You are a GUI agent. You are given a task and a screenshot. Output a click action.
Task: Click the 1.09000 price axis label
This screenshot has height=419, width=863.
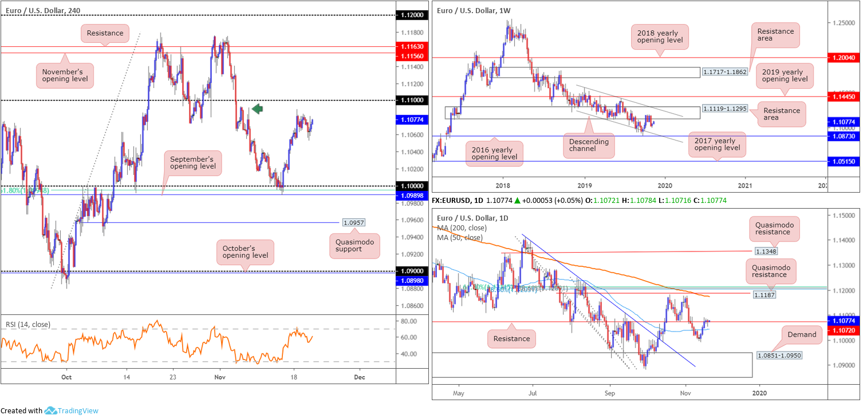tap(412, 271)
